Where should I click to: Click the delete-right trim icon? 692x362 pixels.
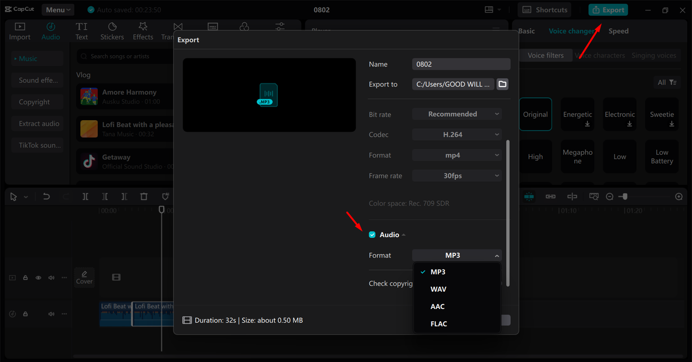[124, 196]
